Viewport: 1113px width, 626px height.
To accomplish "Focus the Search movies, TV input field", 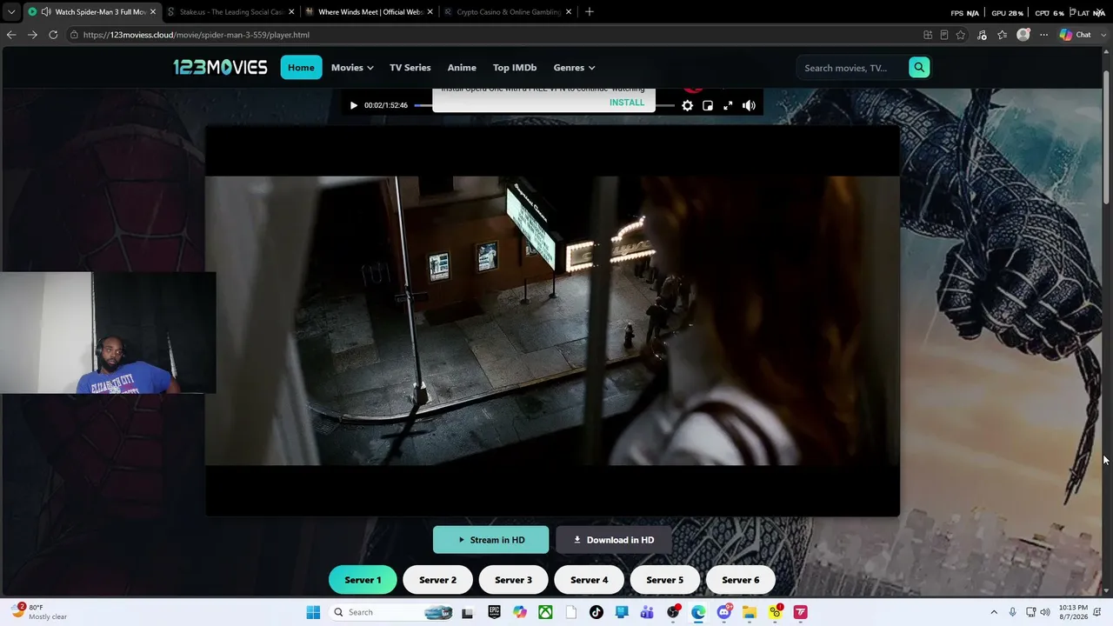I will 852,68.
